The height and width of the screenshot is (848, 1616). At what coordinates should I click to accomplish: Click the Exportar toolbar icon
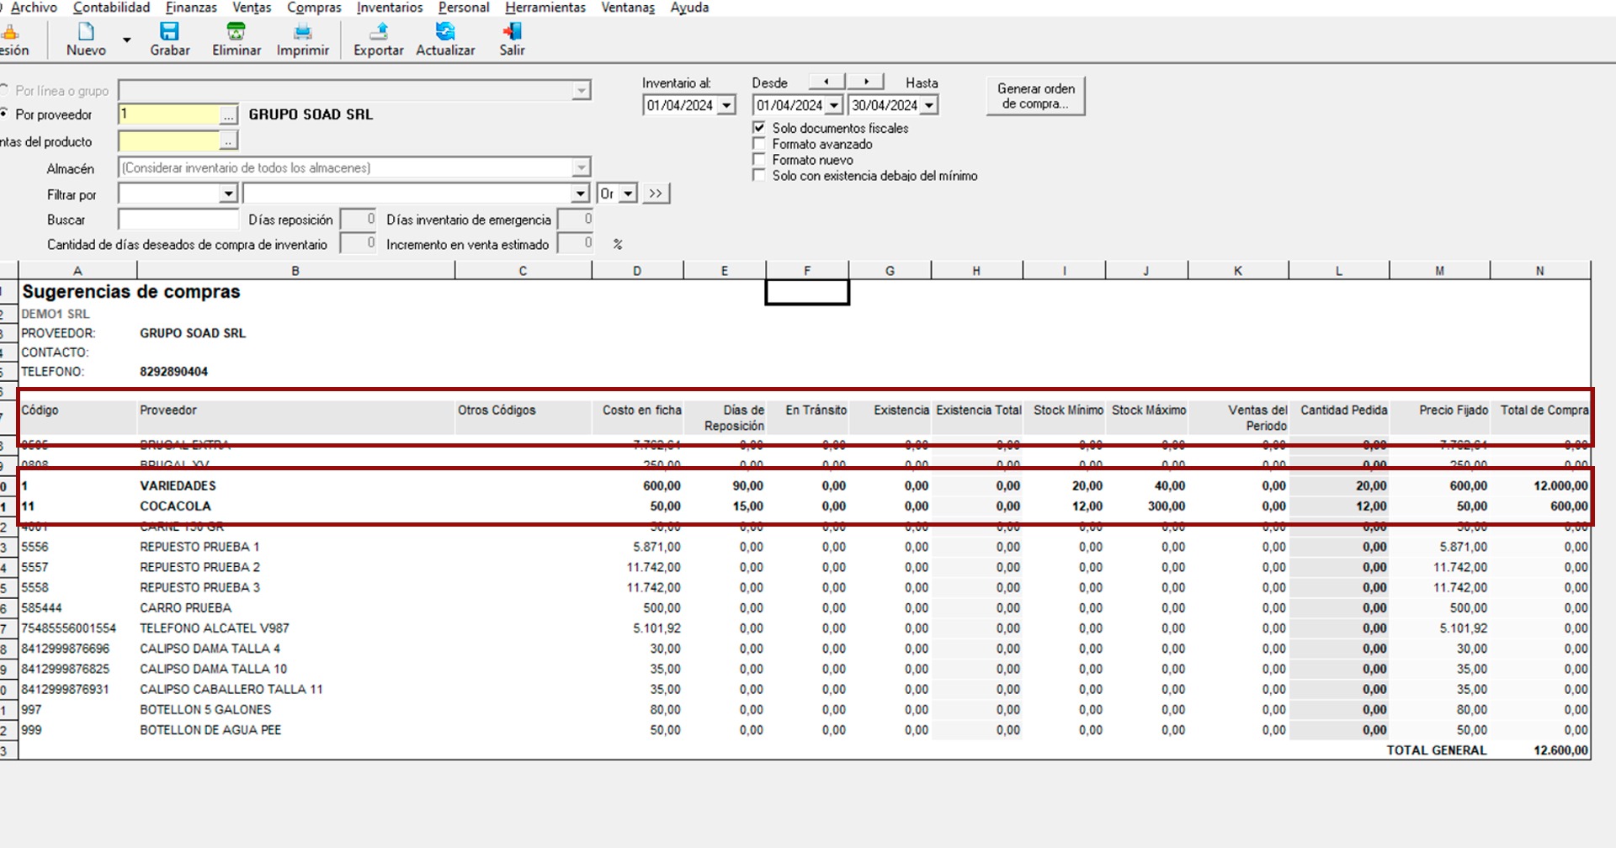click(379, 32)
